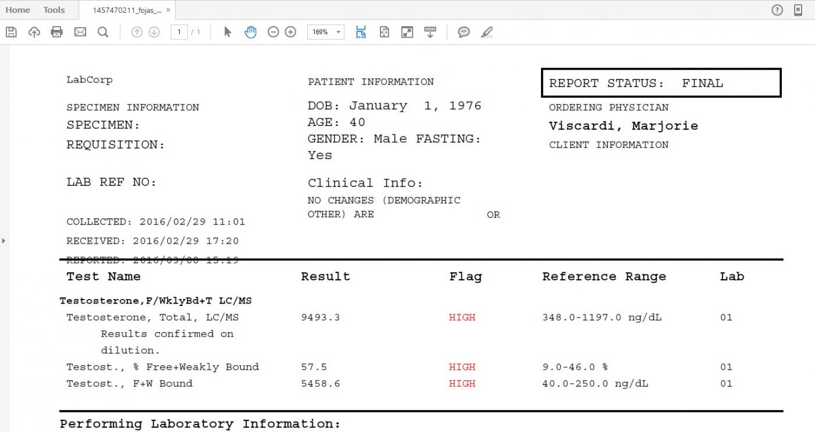Screen dimensions: 815x432
Task: Click the upload to cloud icon
Action: tap(34, 33)
